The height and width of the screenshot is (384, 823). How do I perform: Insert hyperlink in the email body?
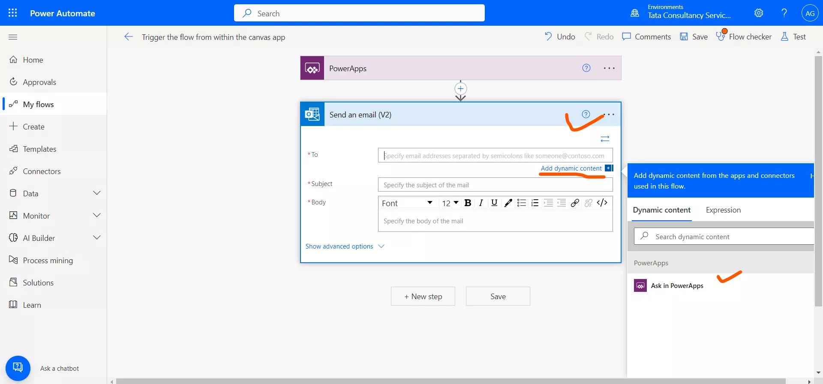point(575,203)
